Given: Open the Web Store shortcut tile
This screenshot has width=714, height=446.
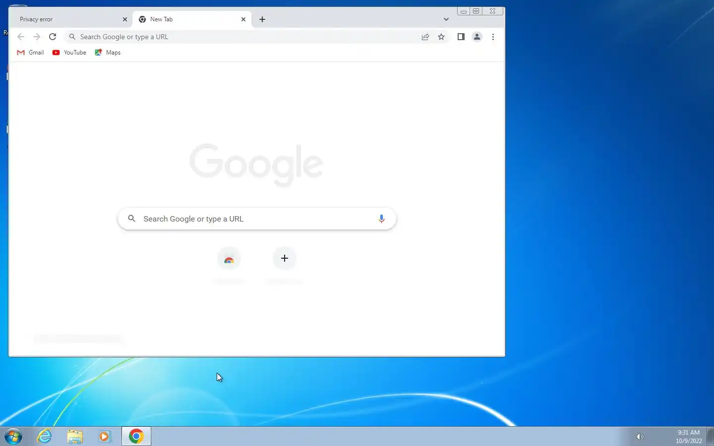Looking at the screenshot, I should coord(229,259).
